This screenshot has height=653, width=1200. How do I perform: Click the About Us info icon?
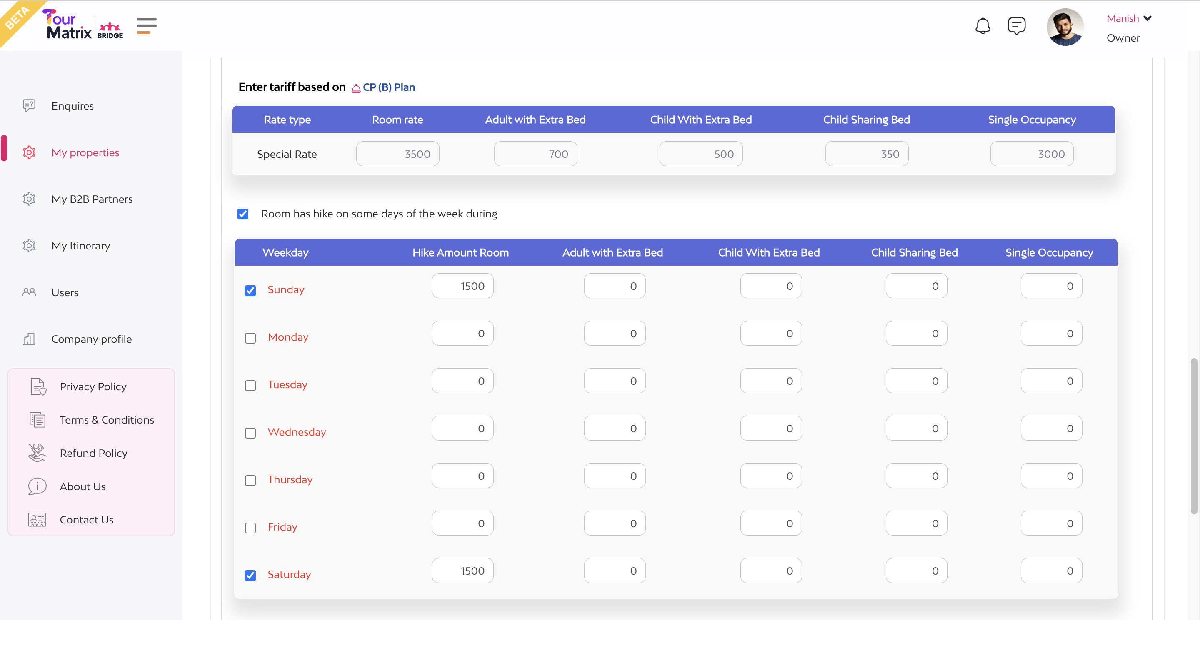[x=37, y=486]
